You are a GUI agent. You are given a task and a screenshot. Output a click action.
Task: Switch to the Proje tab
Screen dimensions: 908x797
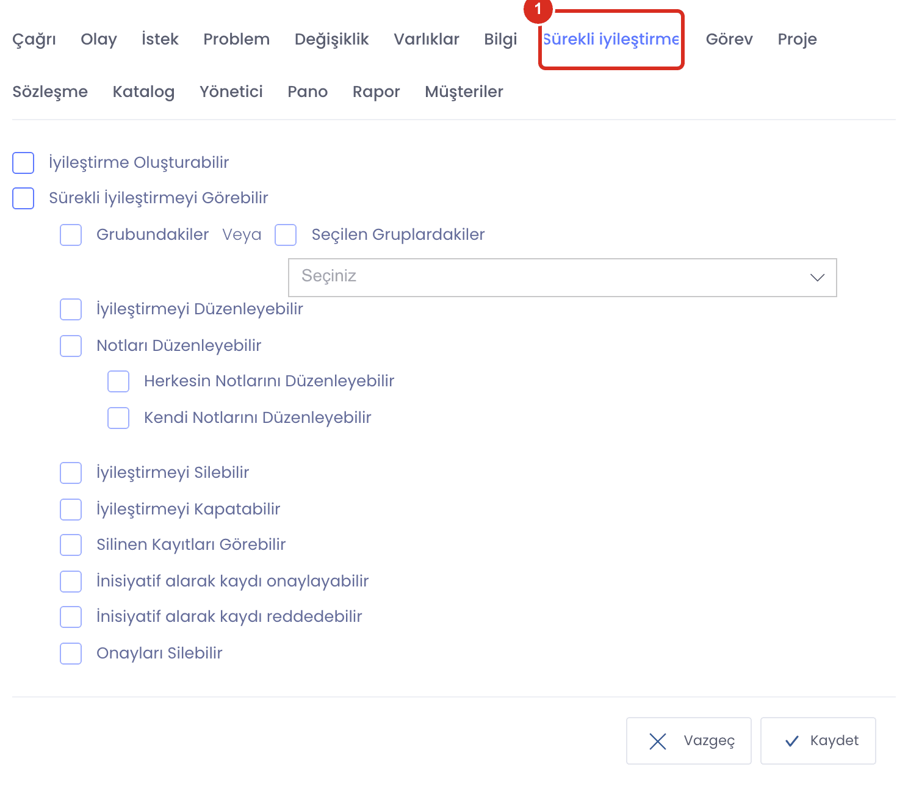pyautogui.click(x=798, y=40)
